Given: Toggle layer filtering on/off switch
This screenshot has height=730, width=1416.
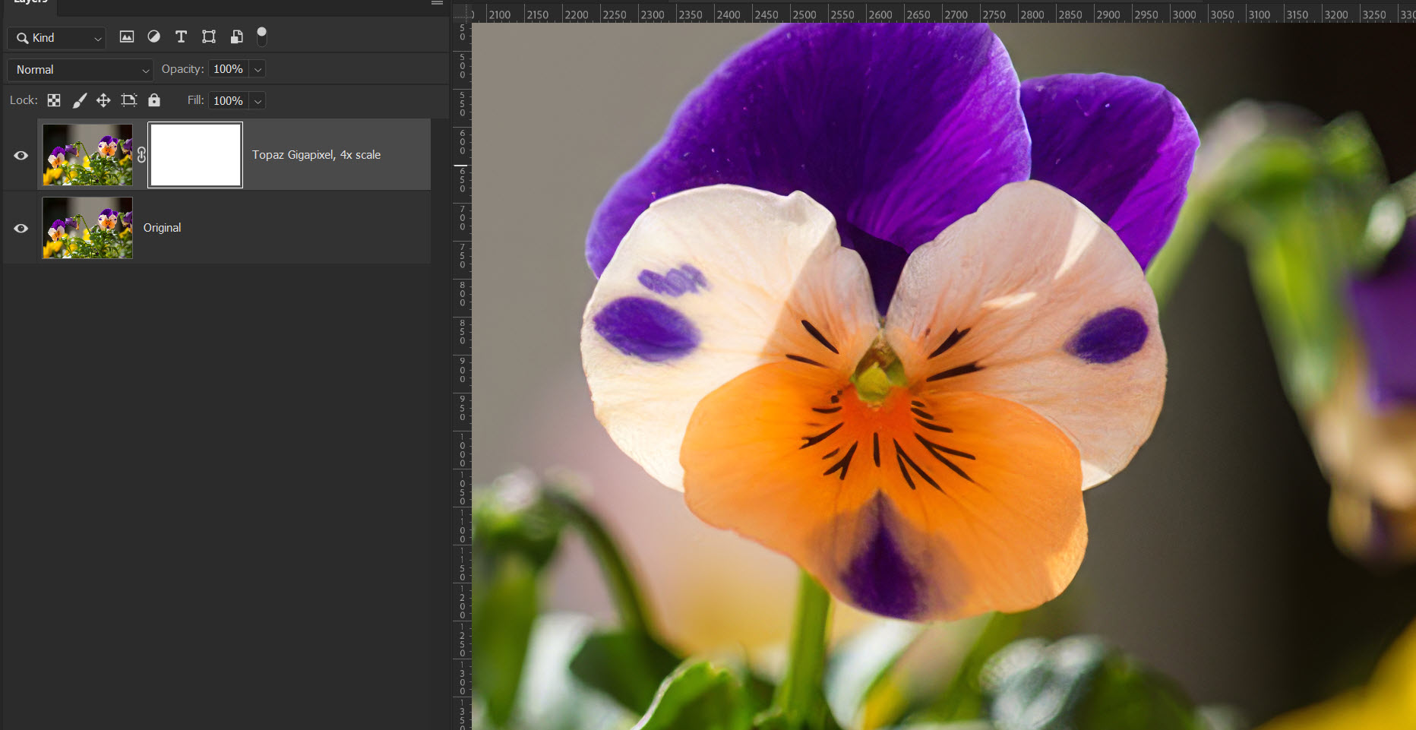Looking at the screenshot, I should coord(262,36).
